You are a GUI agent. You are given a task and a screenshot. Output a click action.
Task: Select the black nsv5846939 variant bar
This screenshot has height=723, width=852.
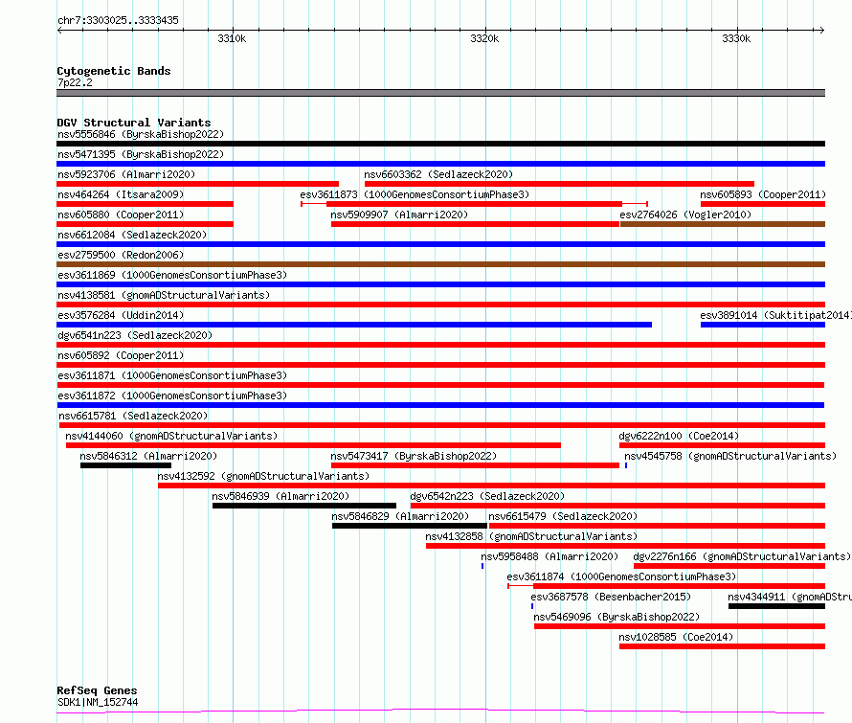tap(304, 506)
